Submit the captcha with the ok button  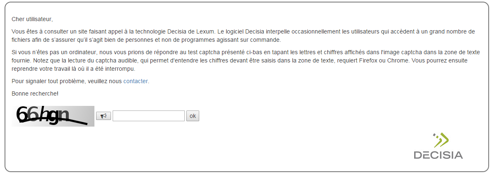click(x=193, y=116)
